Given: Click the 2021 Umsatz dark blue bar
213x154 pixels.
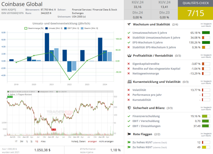Looking at the screenshot, I should [47, 47].
